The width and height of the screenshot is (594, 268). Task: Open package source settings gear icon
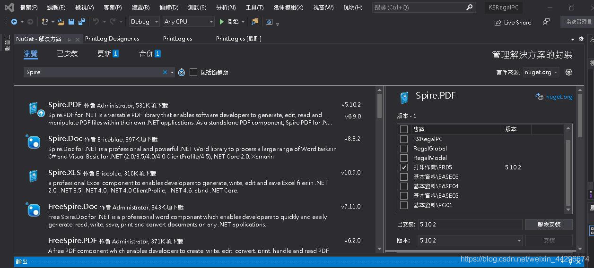pos(569,72)
